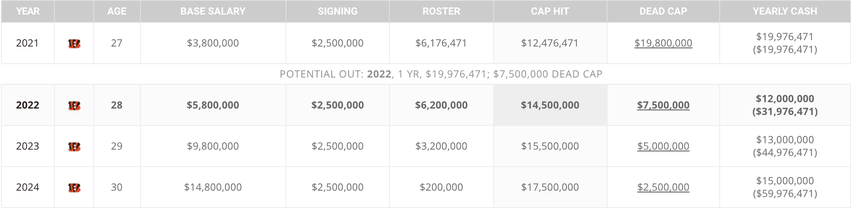
Task: Click the DEAD CAP column header
Action: 663,11
